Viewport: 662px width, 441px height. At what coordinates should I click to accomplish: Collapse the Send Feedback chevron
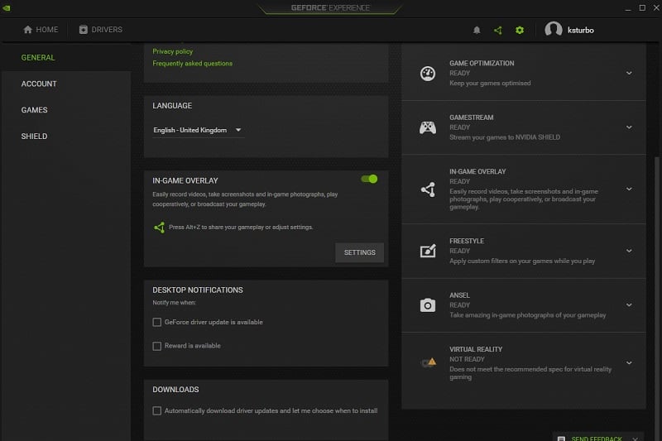pos(636,439)
